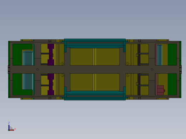Viewport: 186px width, 139px height.
Task: Click the red X axis of the triad
Action: 11,130
